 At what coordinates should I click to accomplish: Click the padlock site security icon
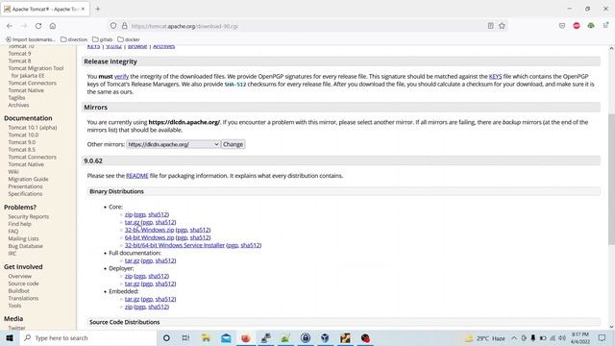click(124, 26)
